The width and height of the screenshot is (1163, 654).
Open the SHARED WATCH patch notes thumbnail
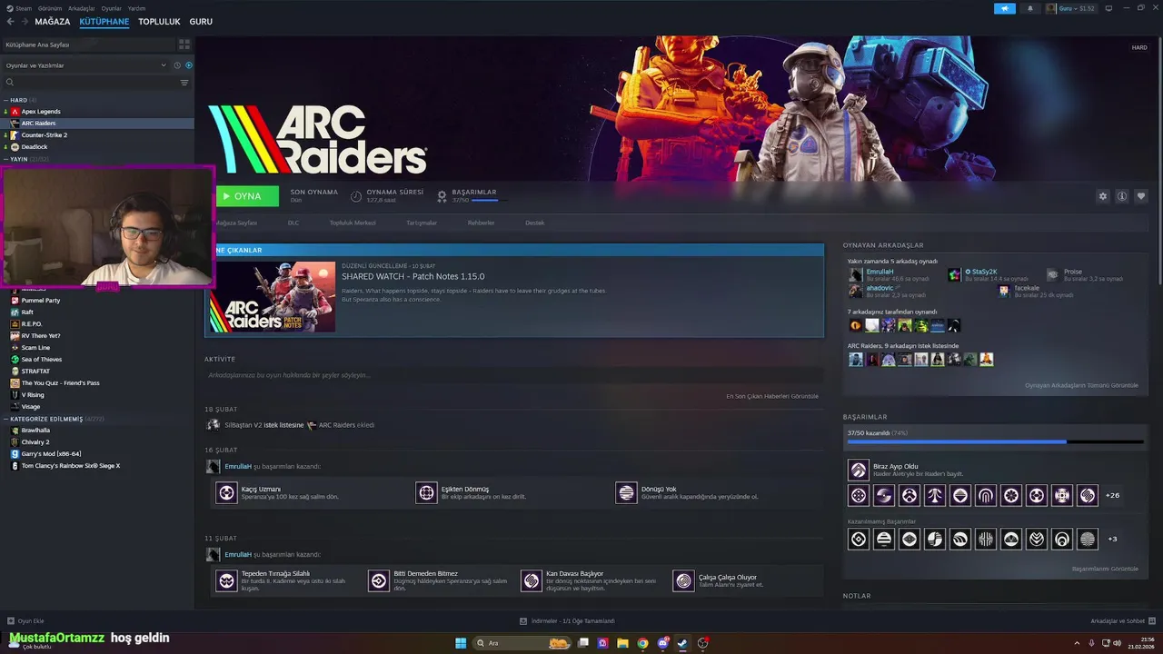[x=272, y=297]
